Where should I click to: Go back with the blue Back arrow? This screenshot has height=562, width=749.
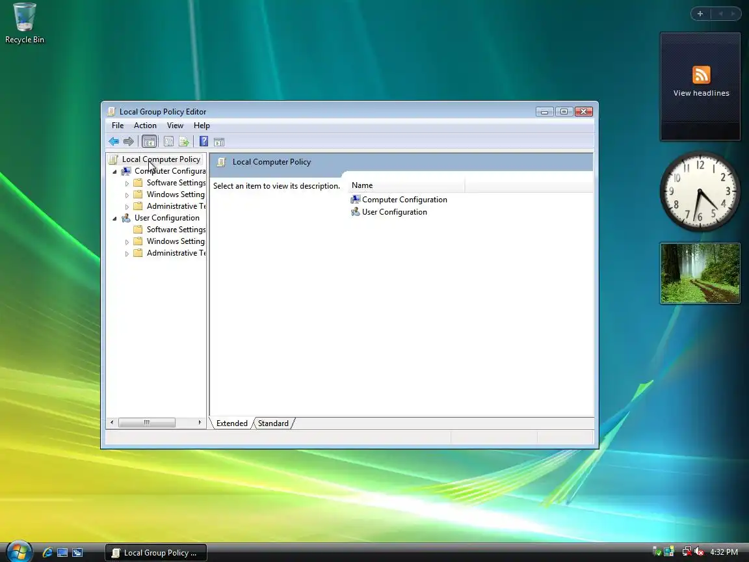coord(114,141)
